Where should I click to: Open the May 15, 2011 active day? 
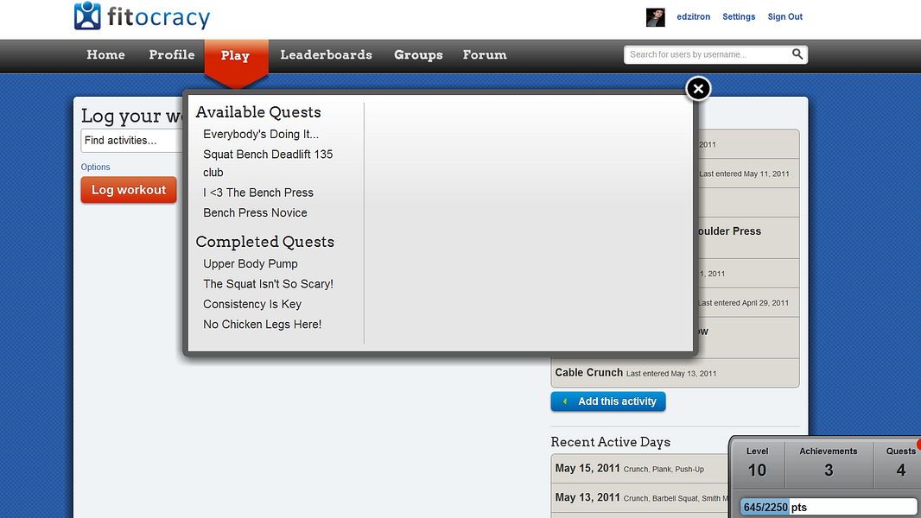(x=640, y=469)
